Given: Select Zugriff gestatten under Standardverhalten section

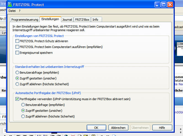Looking at the screenshot, I should point(17,78).
